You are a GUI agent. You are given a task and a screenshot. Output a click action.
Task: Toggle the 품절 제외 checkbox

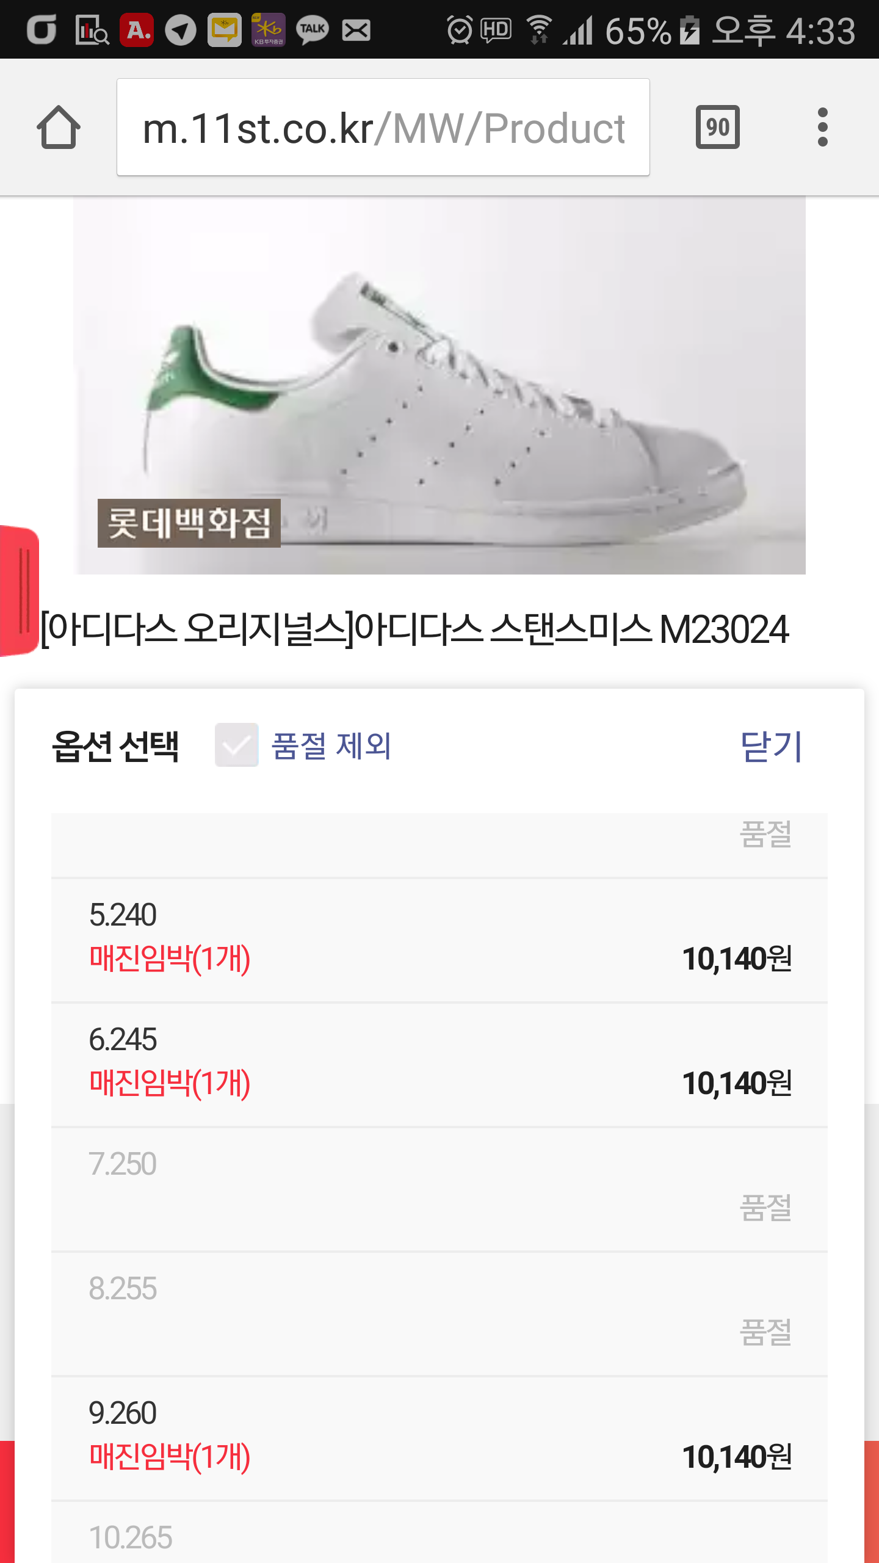tap(237, 745)
